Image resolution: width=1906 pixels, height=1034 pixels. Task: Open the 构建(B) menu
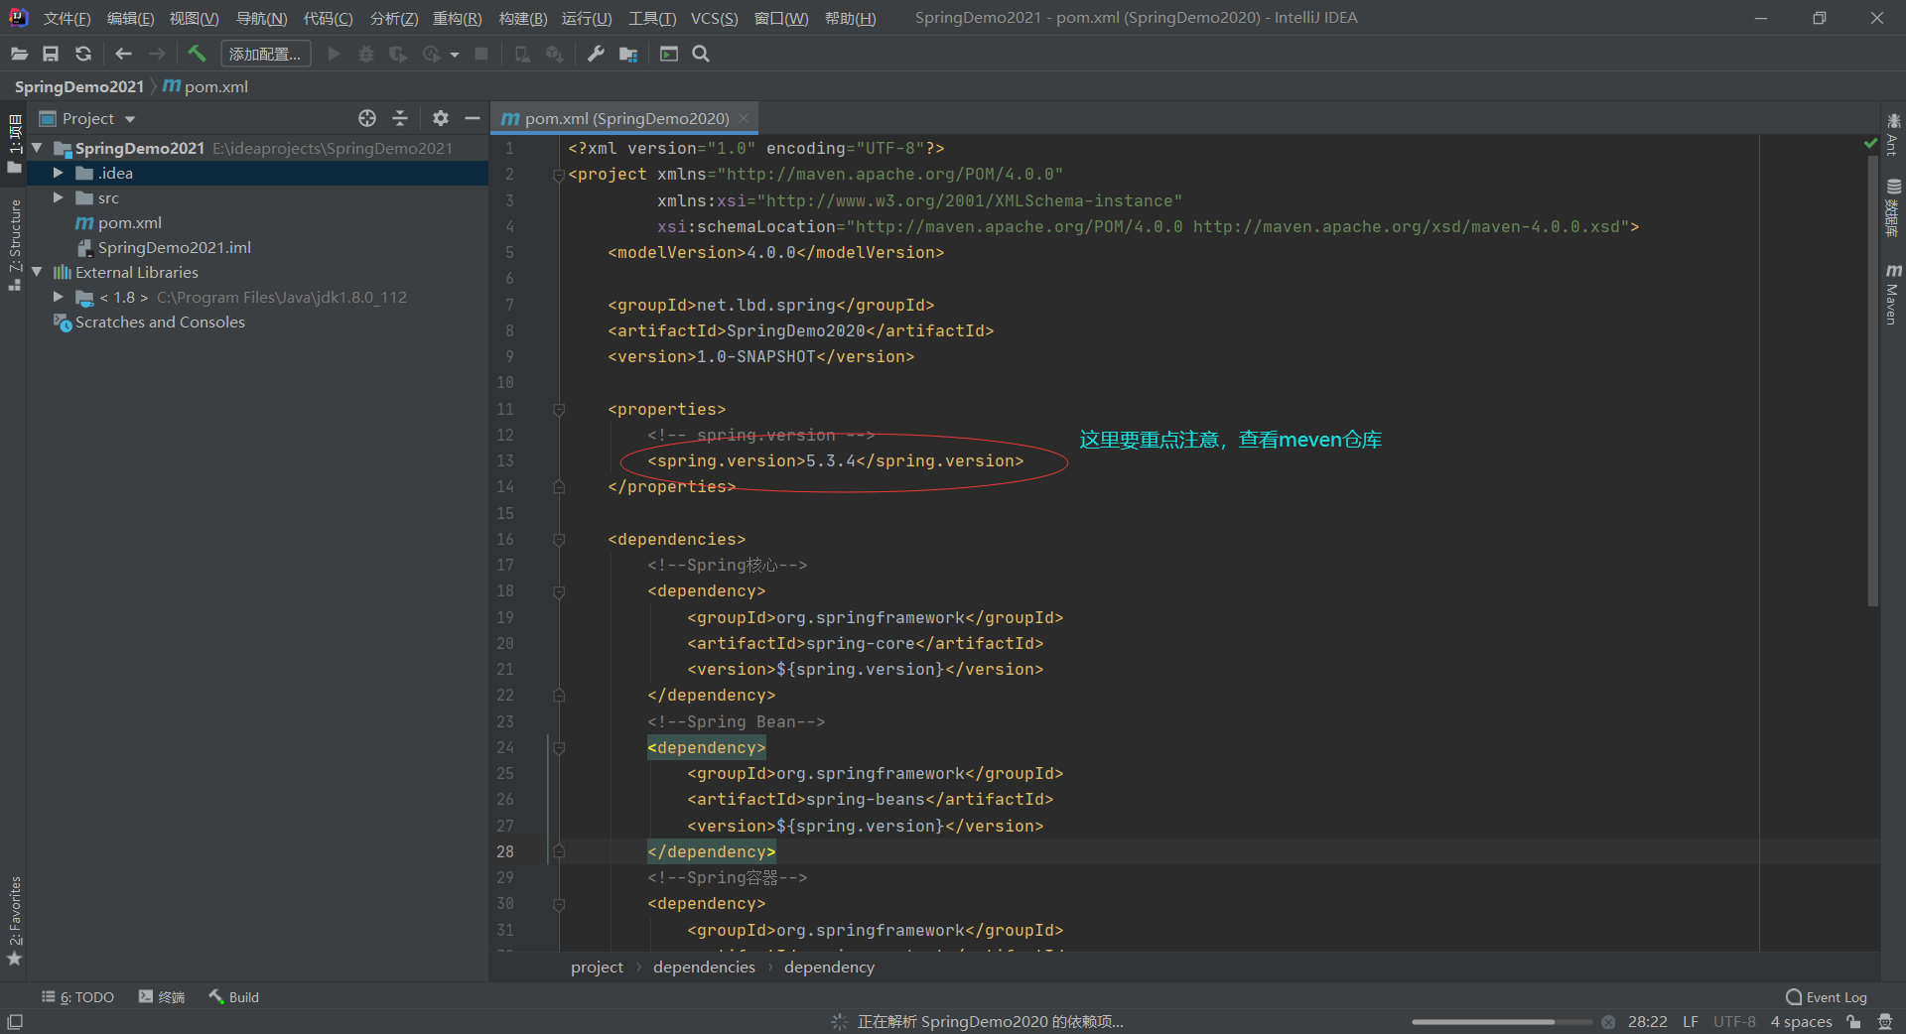tap(522, 18)
